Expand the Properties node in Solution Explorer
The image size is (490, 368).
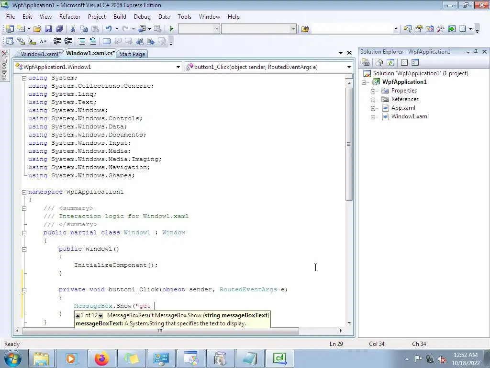click(x=373, y=91)
